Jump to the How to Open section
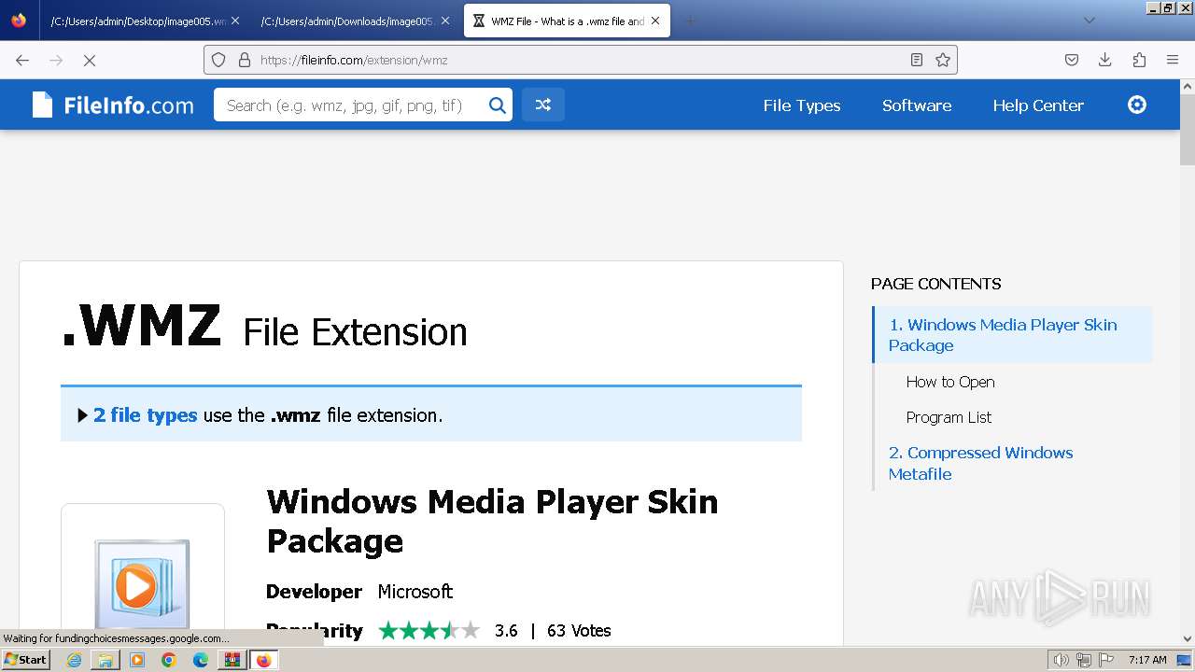 pos(950,382)
